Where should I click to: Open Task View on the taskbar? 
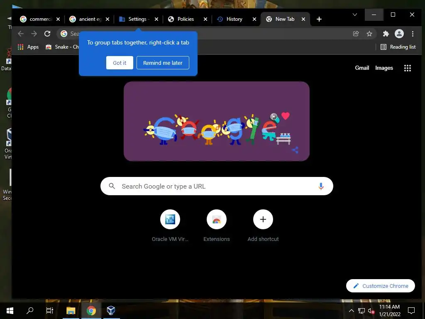click(x=50, y=310)
